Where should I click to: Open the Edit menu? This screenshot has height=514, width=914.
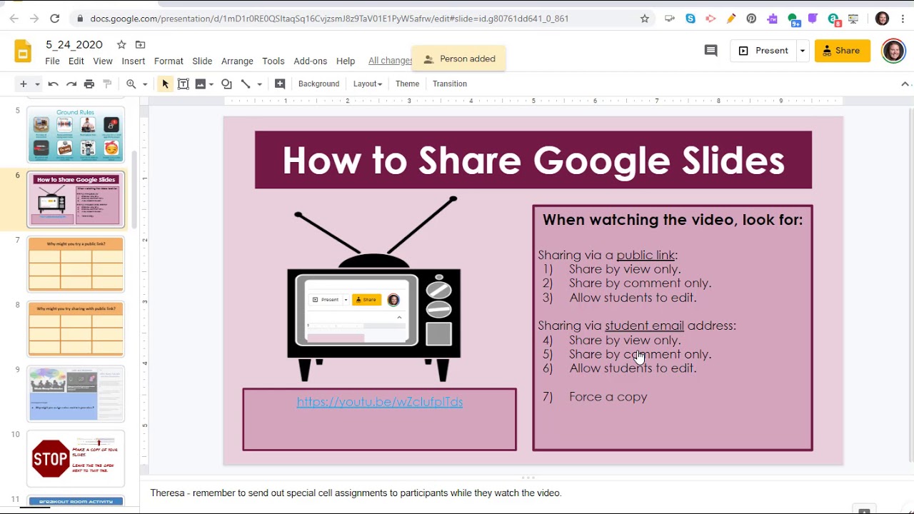pyautogui.click(x=76, y=61)
